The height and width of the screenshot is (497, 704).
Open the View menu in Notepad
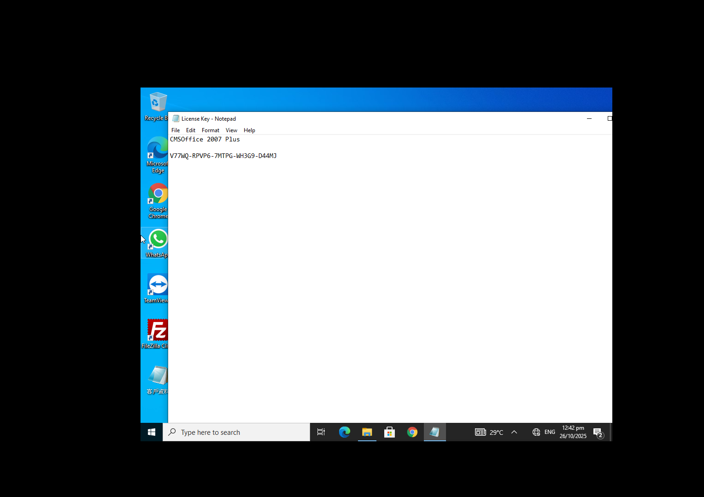(231, 130)
